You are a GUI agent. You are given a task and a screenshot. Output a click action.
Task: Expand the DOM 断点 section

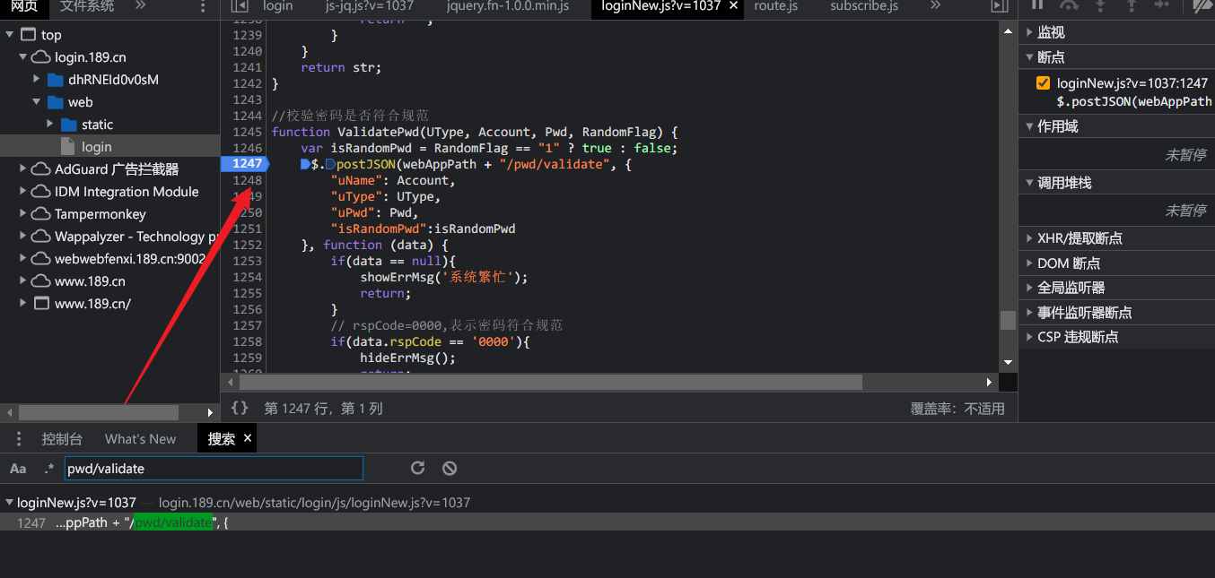tap(1028, 263)
